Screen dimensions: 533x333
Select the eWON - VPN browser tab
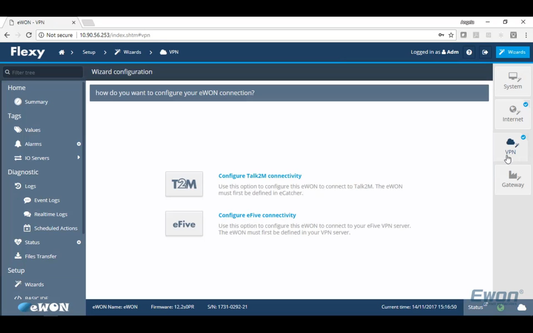click(x=40, y=22)
